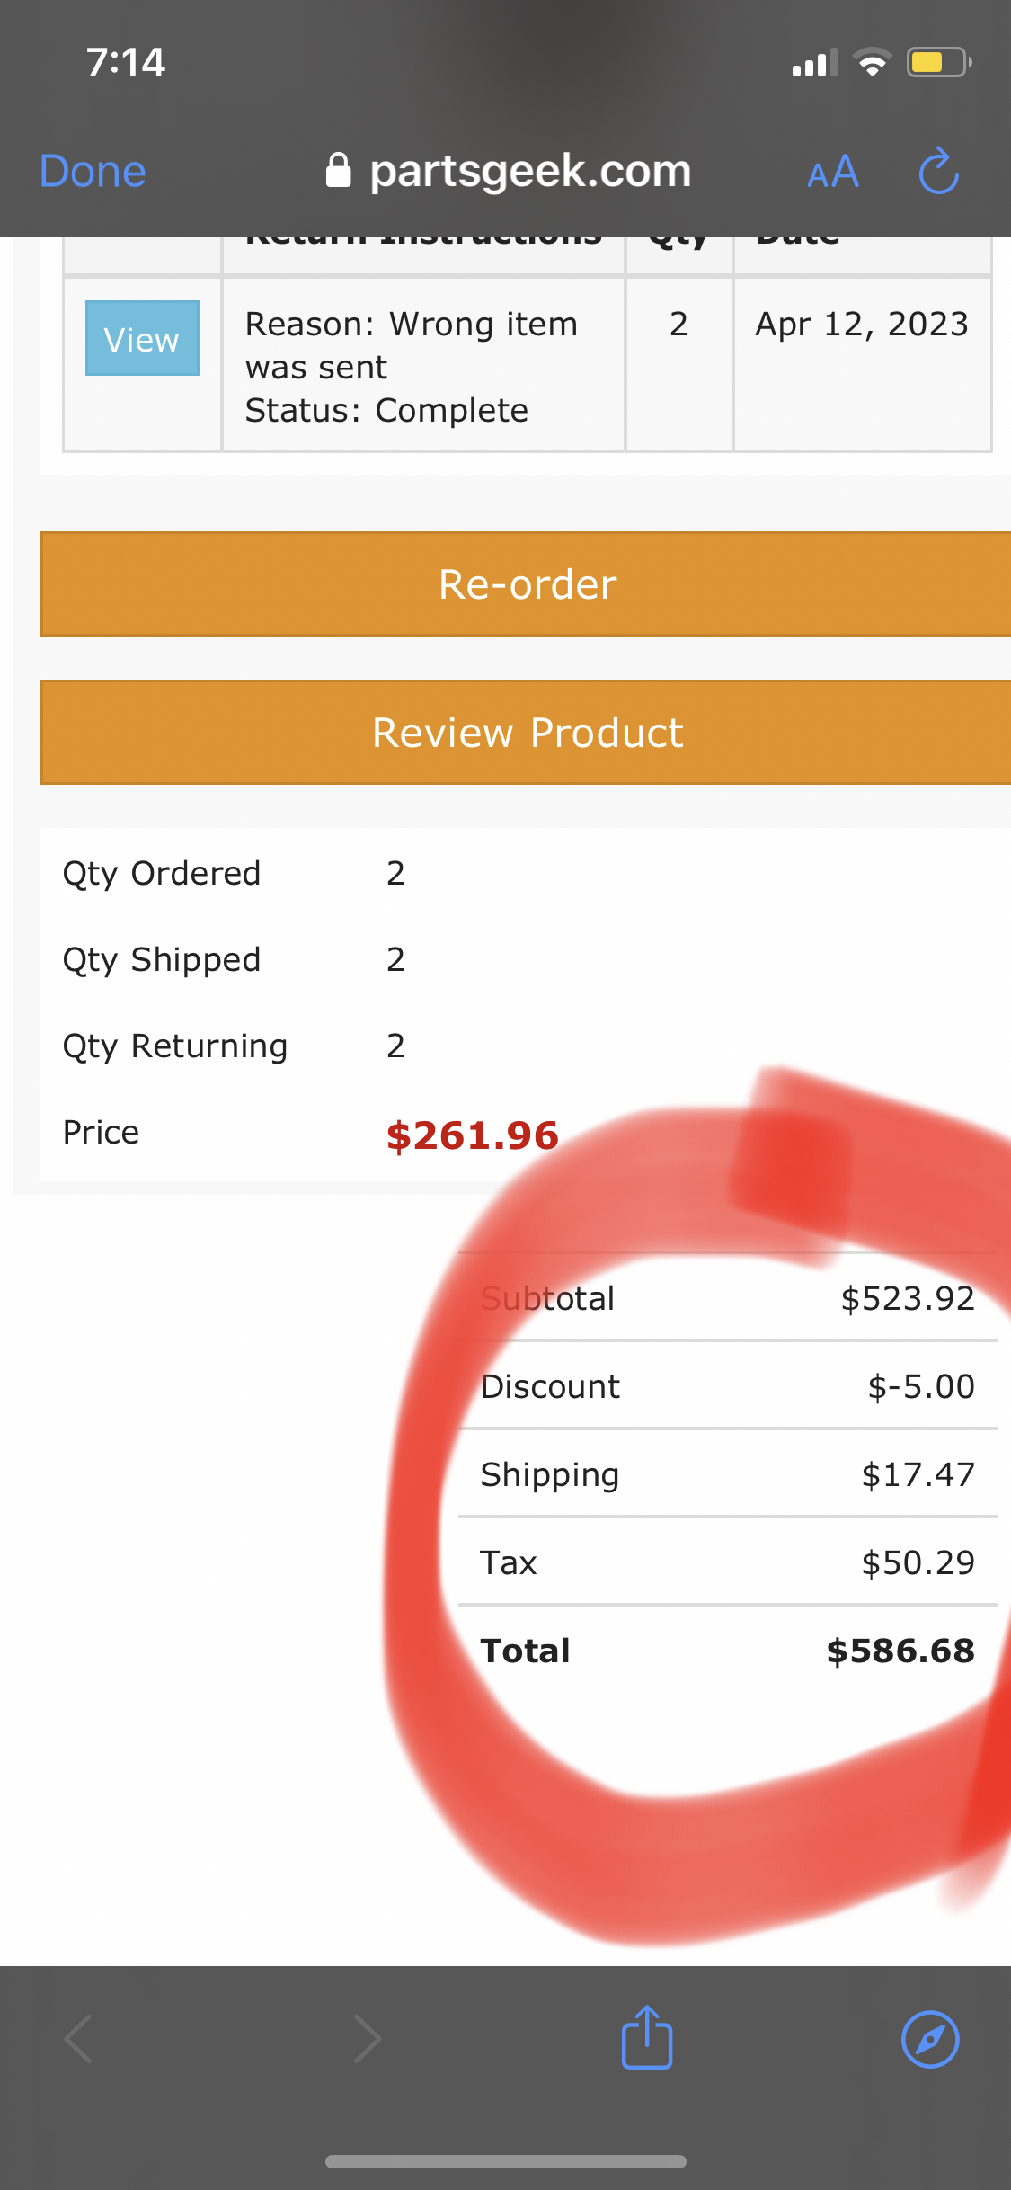Tap the partsgeek.com address bar

[x=531, y=170]
